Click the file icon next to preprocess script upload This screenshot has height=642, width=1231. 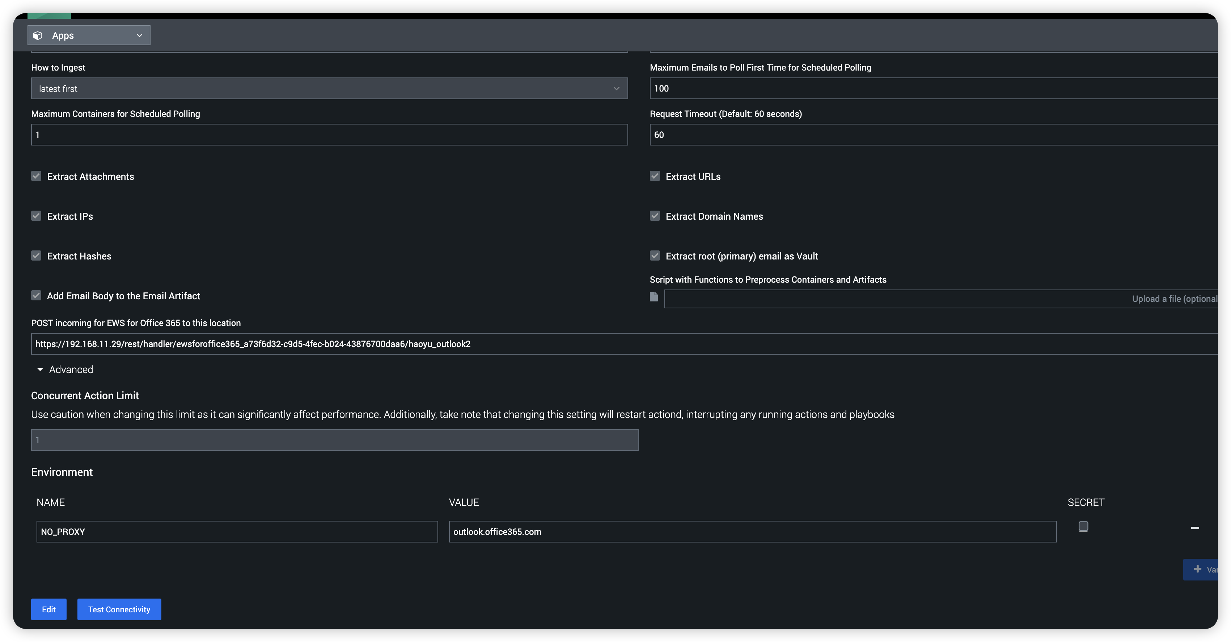pos(654,296)
